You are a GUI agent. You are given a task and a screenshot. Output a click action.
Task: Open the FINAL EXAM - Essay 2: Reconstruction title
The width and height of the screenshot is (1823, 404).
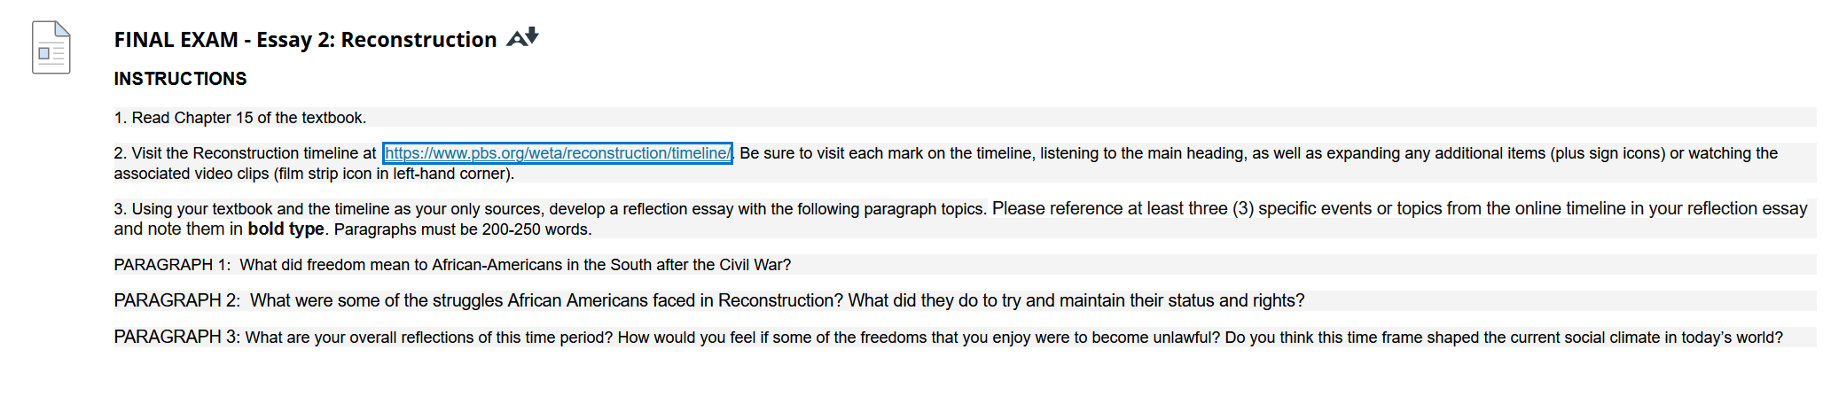[305, 40]
